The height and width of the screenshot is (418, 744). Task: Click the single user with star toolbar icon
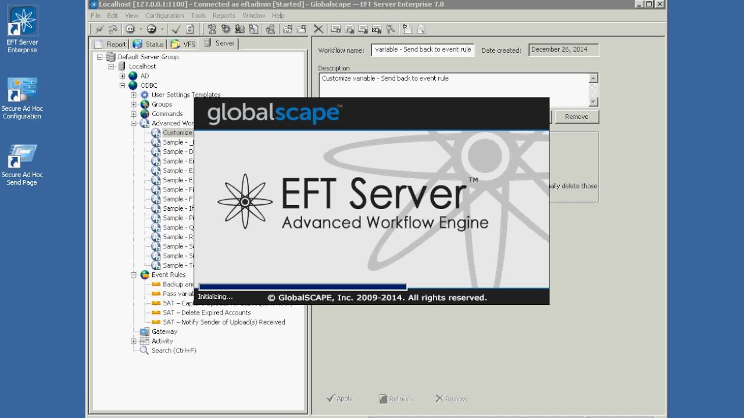pos(212,29)
